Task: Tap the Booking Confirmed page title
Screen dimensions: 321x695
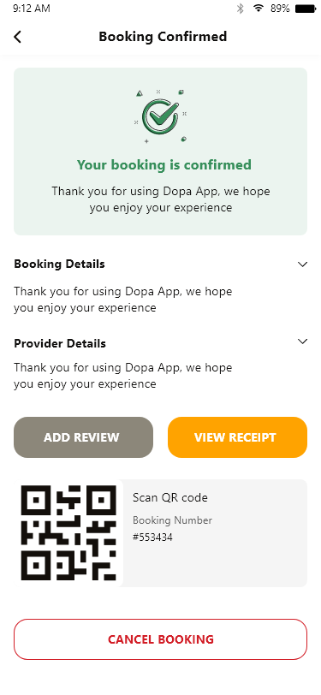Action: click(163, 36)
